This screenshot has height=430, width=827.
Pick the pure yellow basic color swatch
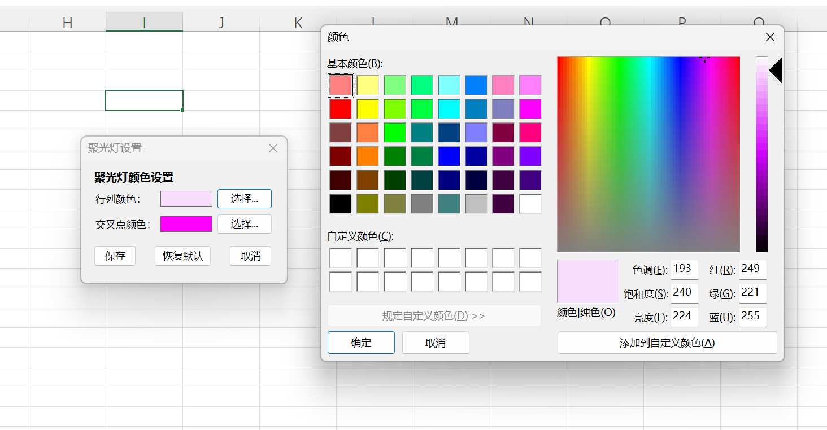[x=368, y=109]
